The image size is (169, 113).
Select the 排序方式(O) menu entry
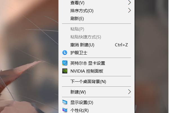(x=96, y=11)
